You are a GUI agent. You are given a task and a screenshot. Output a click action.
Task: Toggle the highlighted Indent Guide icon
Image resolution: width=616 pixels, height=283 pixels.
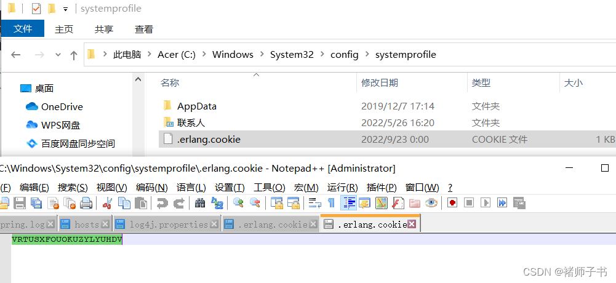pos(348,203)
